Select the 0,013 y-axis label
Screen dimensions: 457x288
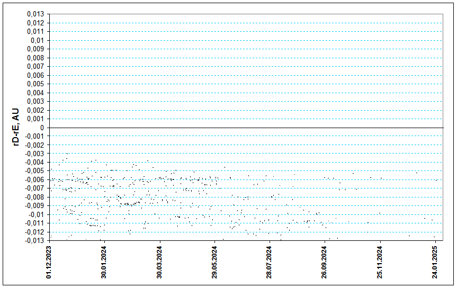coord(35,14)
